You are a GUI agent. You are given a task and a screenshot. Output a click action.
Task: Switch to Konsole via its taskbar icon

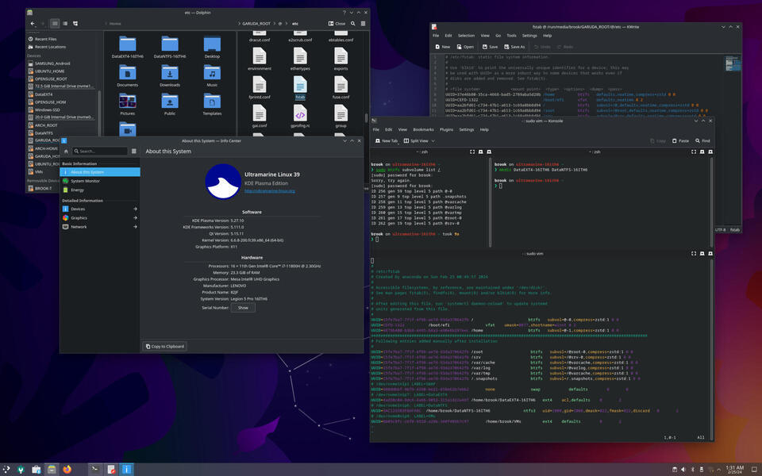(x=95, y=469)
